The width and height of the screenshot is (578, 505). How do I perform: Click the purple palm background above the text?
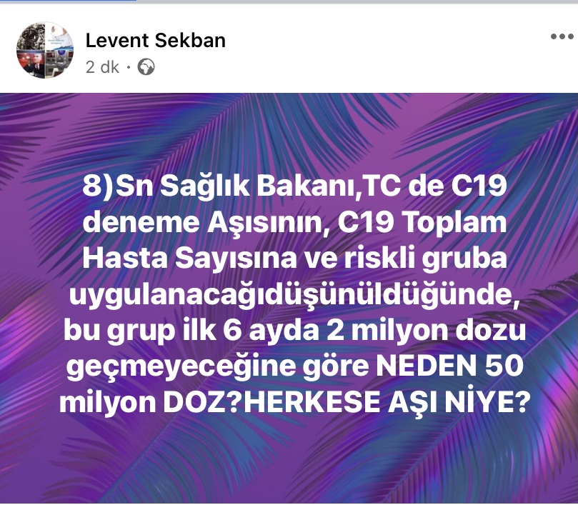click(289, 133)
